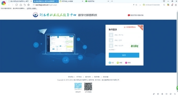Expand the address bar dropdown chevron

pos(140,5)
